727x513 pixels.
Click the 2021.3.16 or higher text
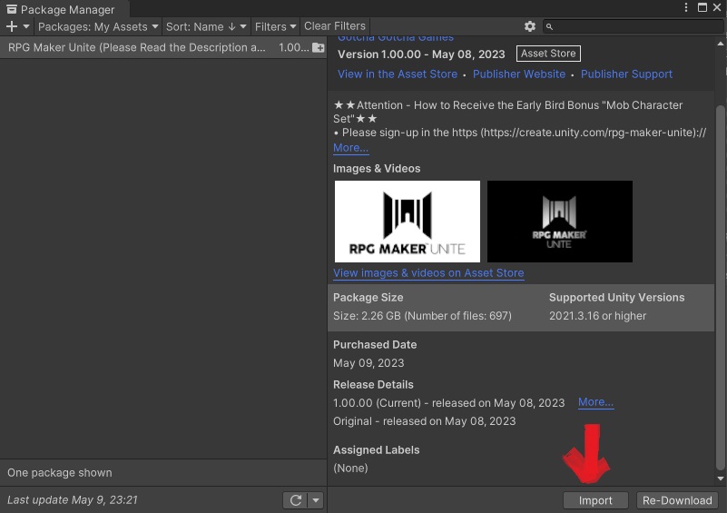pos(597,316)
